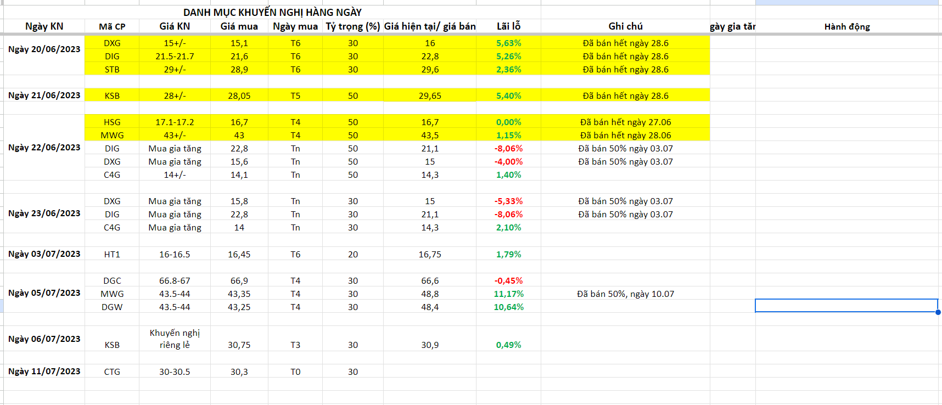Click the note "Đã bán hết ngày 27.06"
Viewport: 942px width, 405px height.
(625, 122)
